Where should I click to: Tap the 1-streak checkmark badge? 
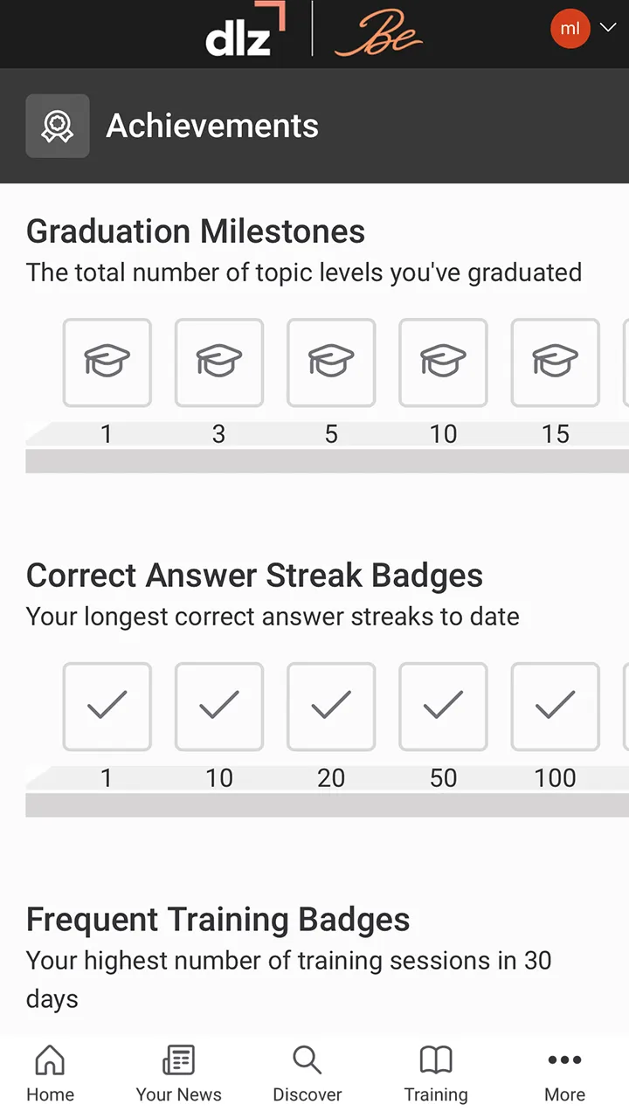(x=107, y=707)
